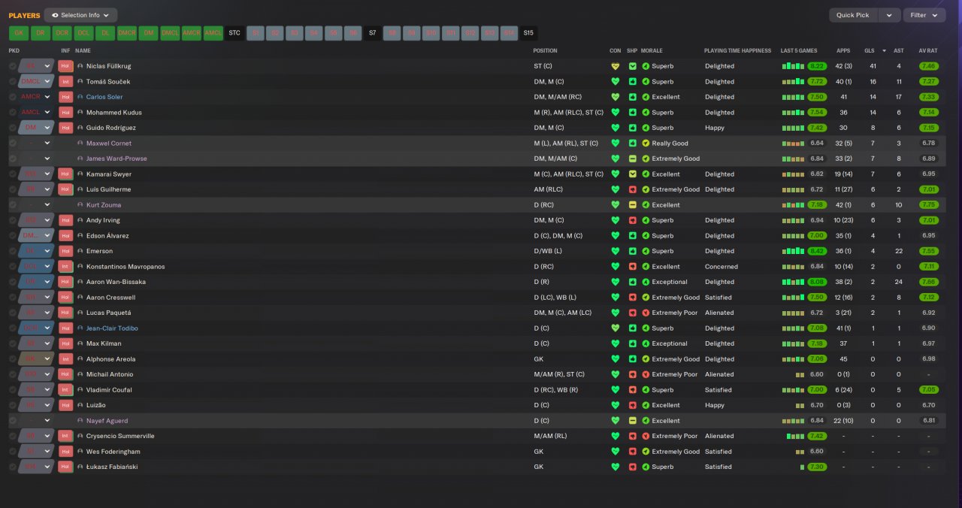The width and height of the screenshot is (962, 508).
Task: Select the STC position slot
Action: (234, 33)
